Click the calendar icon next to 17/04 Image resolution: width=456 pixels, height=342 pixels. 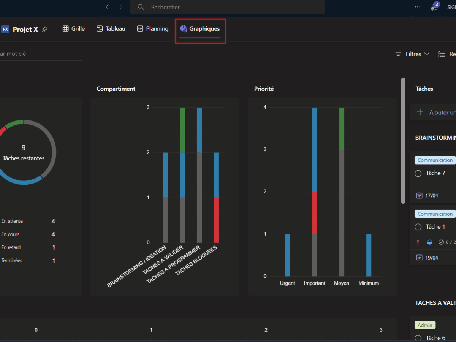(419, 196)
